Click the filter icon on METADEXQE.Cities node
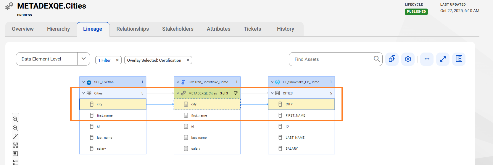The width and height of the screenshot is (493, 165). click(236, 93)
